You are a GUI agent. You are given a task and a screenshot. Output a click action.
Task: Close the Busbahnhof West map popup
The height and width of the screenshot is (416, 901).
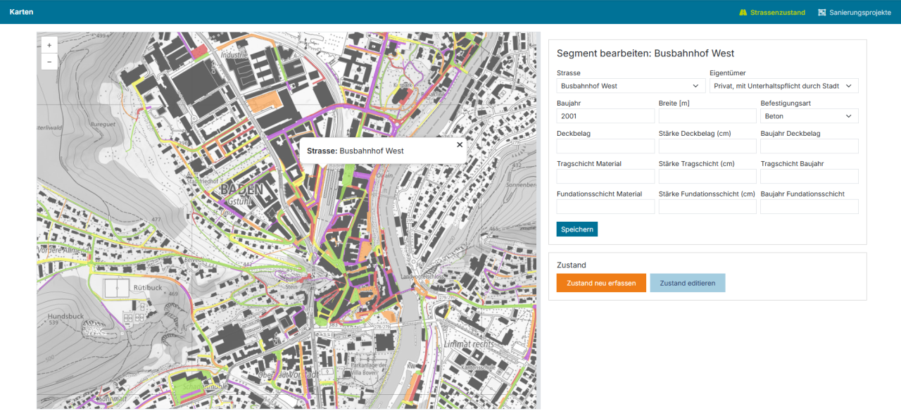(x=460, y=144)
